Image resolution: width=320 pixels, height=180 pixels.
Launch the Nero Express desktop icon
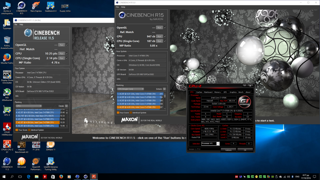(36, 7)
